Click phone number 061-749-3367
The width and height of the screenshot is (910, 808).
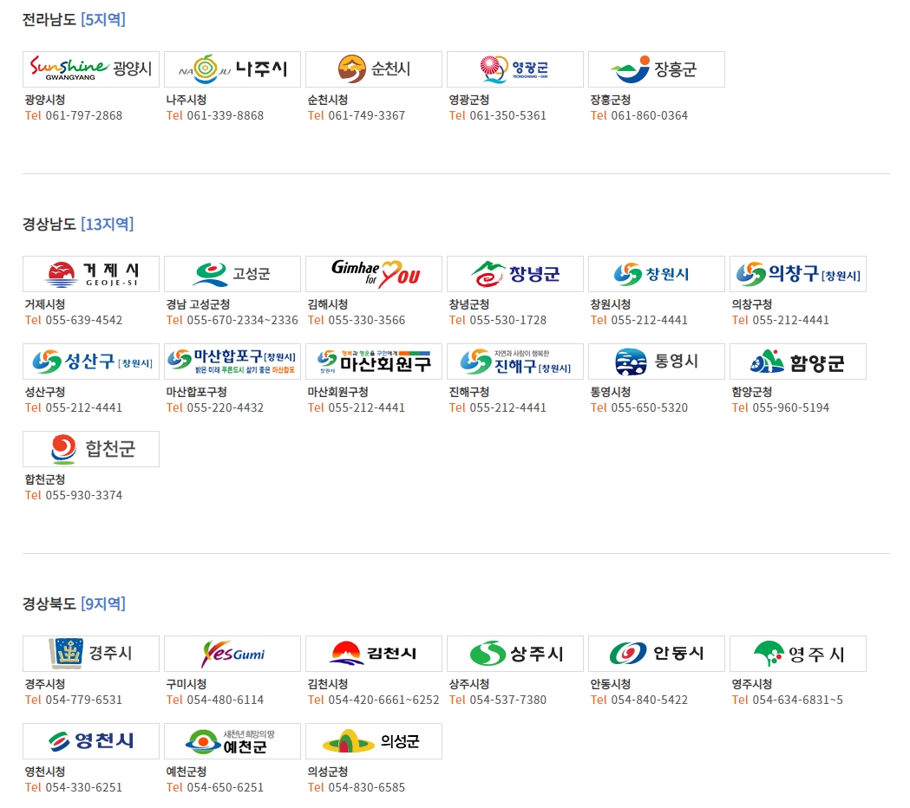pyautogui.click(x=367, y=115)
